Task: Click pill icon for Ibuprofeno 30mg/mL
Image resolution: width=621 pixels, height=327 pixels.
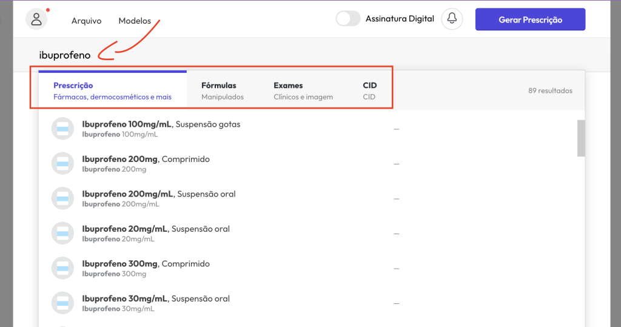Action: click(62, 303)
